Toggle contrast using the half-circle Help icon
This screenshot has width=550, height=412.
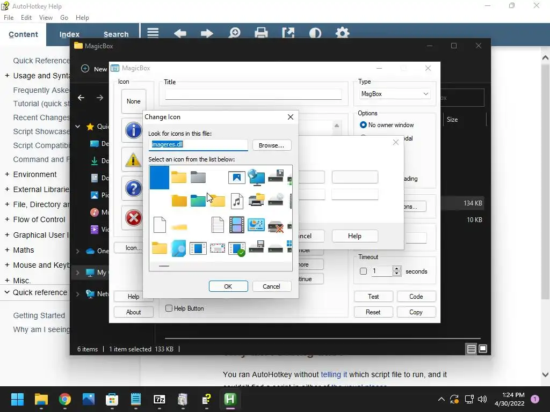click(315, 33)
